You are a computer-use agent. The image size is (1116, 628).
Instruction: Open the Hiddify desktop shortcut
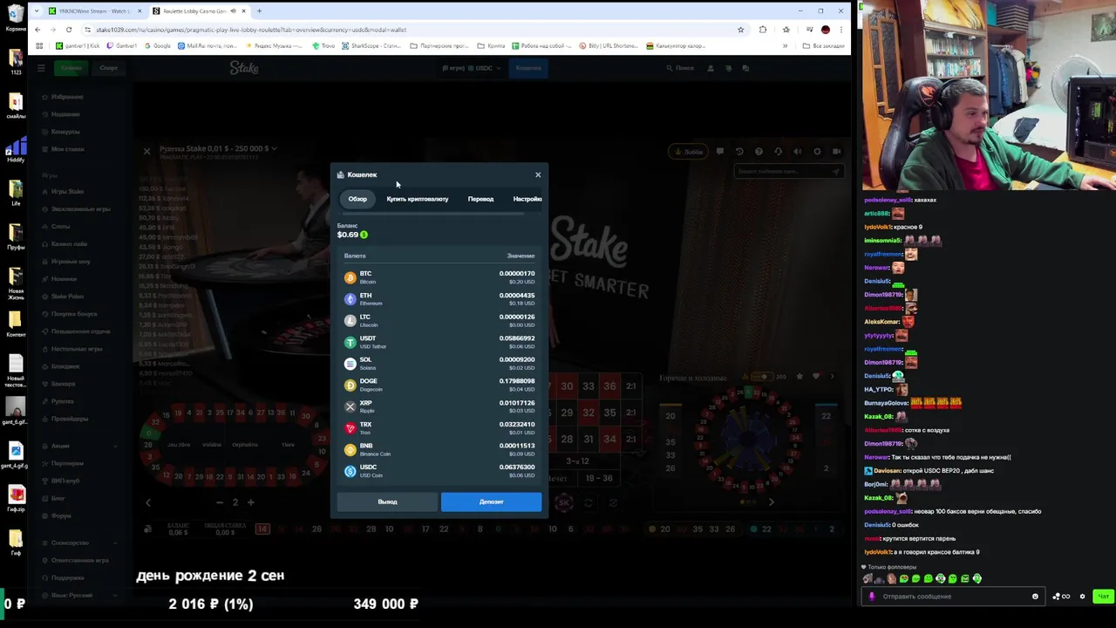[16, 148]
